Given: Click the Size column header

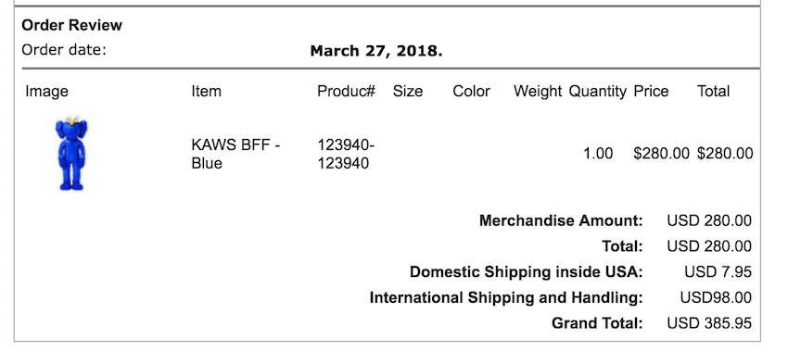Looking at the screenshot, I should pos(408,92).
